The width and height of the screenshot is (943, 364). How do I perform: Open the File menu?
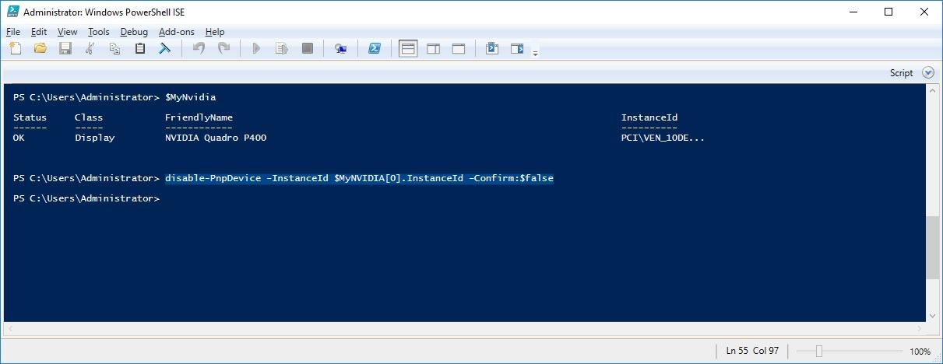click(x=12, y=32)
